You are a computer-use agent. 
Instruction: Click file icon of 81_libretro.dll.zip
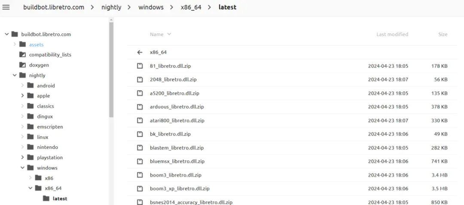(x=140, y=66)
